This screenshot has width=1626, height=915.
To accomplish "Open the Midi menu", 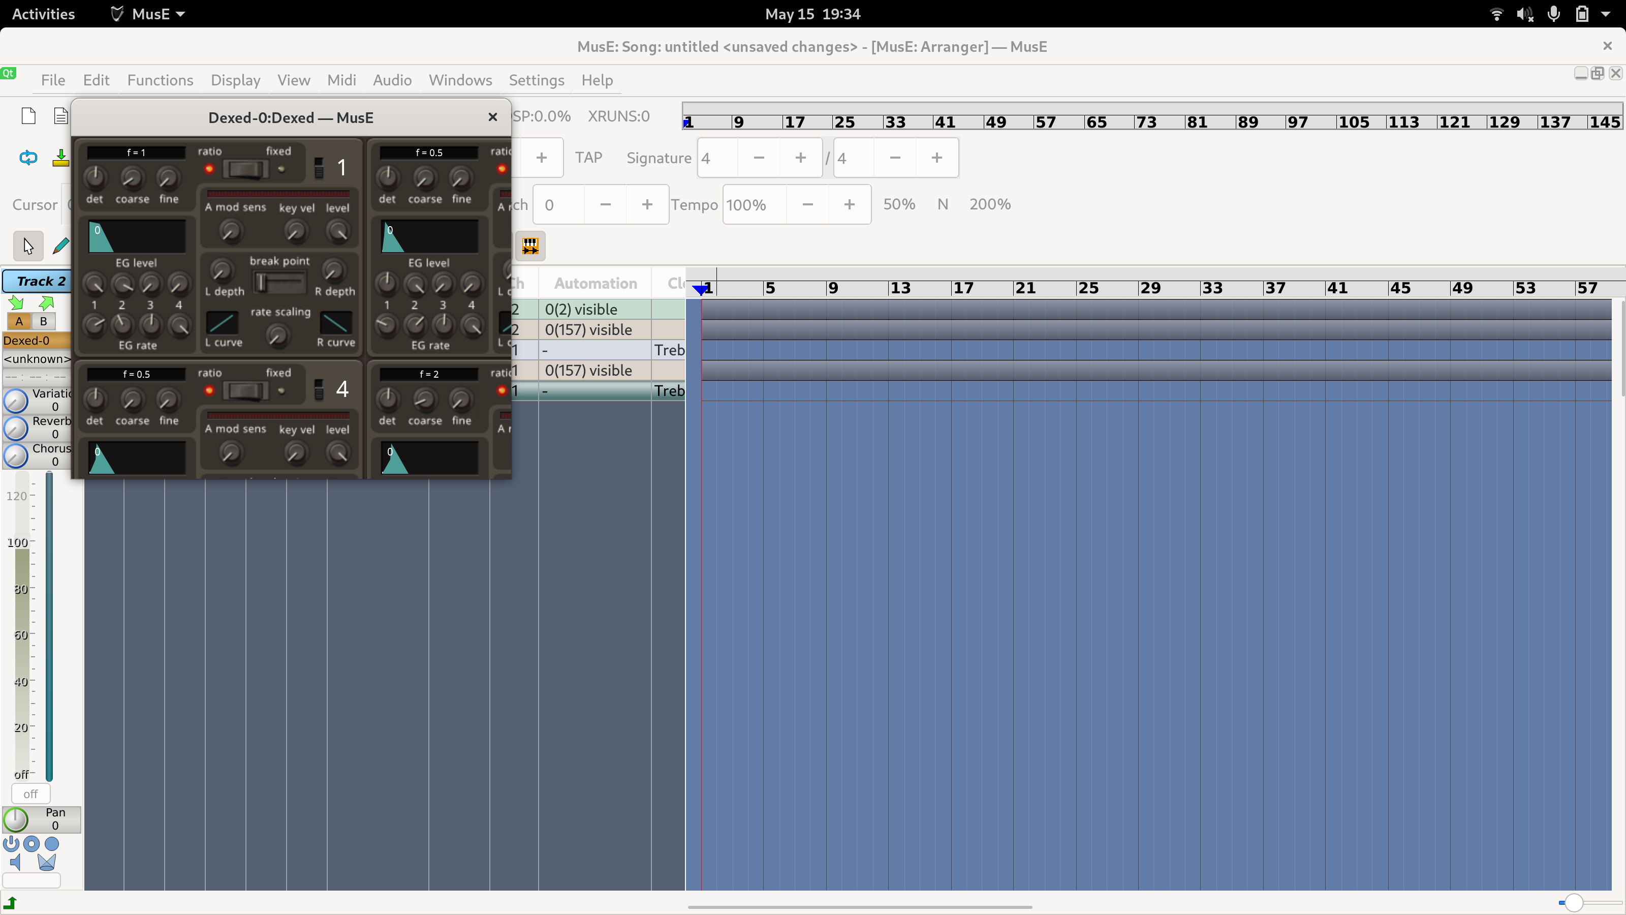I will pyautogui.click(x=341, y=80).
